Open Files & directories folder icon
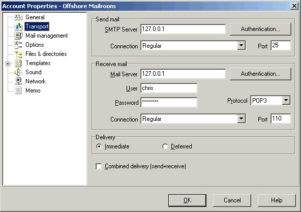 click(18, 54)
